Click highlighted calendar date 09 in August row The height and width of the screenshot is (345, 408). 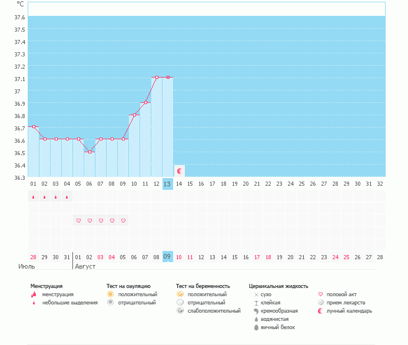(x=167, y=257)
